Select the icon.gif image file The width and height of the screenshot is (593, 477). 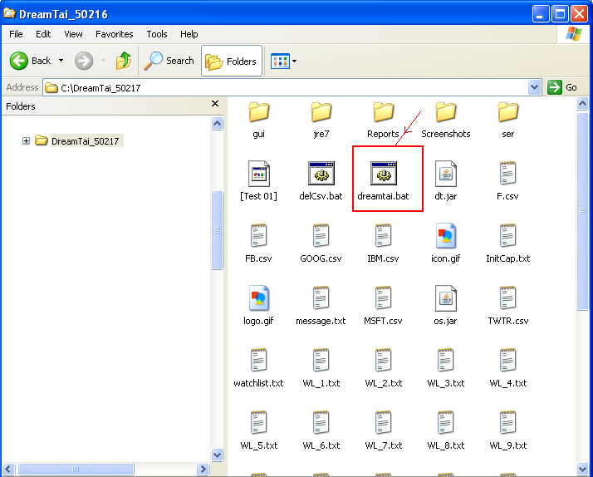pyautogui.click(x=445, y=243)
